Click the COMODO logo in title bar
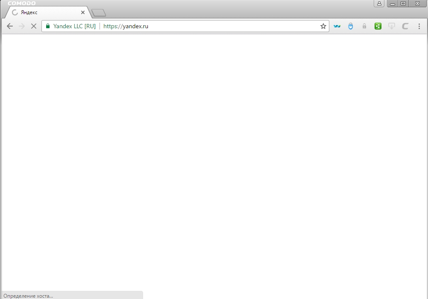428x299 pixels. tap(21, 3)
